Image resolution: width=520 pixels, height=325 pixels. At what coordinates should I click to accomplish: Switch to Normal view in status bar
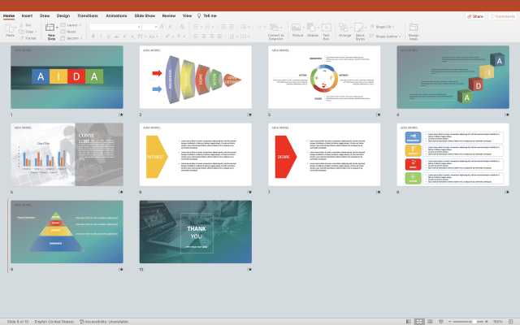click(408, 322)
